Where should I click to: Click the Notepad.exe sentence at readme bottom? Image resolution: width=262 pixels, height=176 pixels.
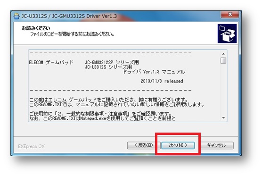point(102,118)
